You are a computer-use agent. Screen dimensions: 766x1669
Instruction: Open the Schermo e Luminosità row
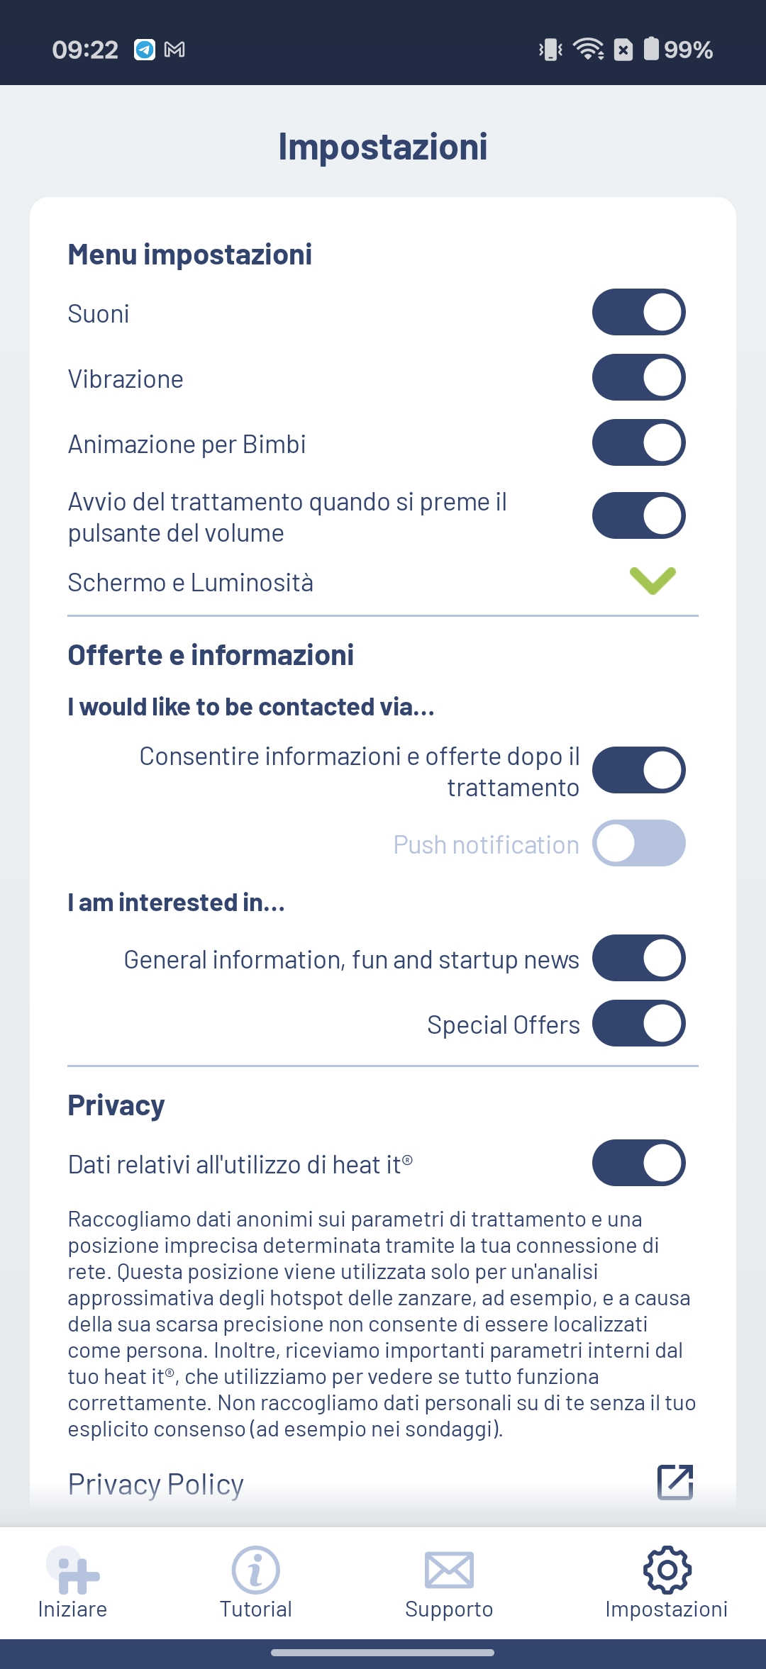pos(383,582)
